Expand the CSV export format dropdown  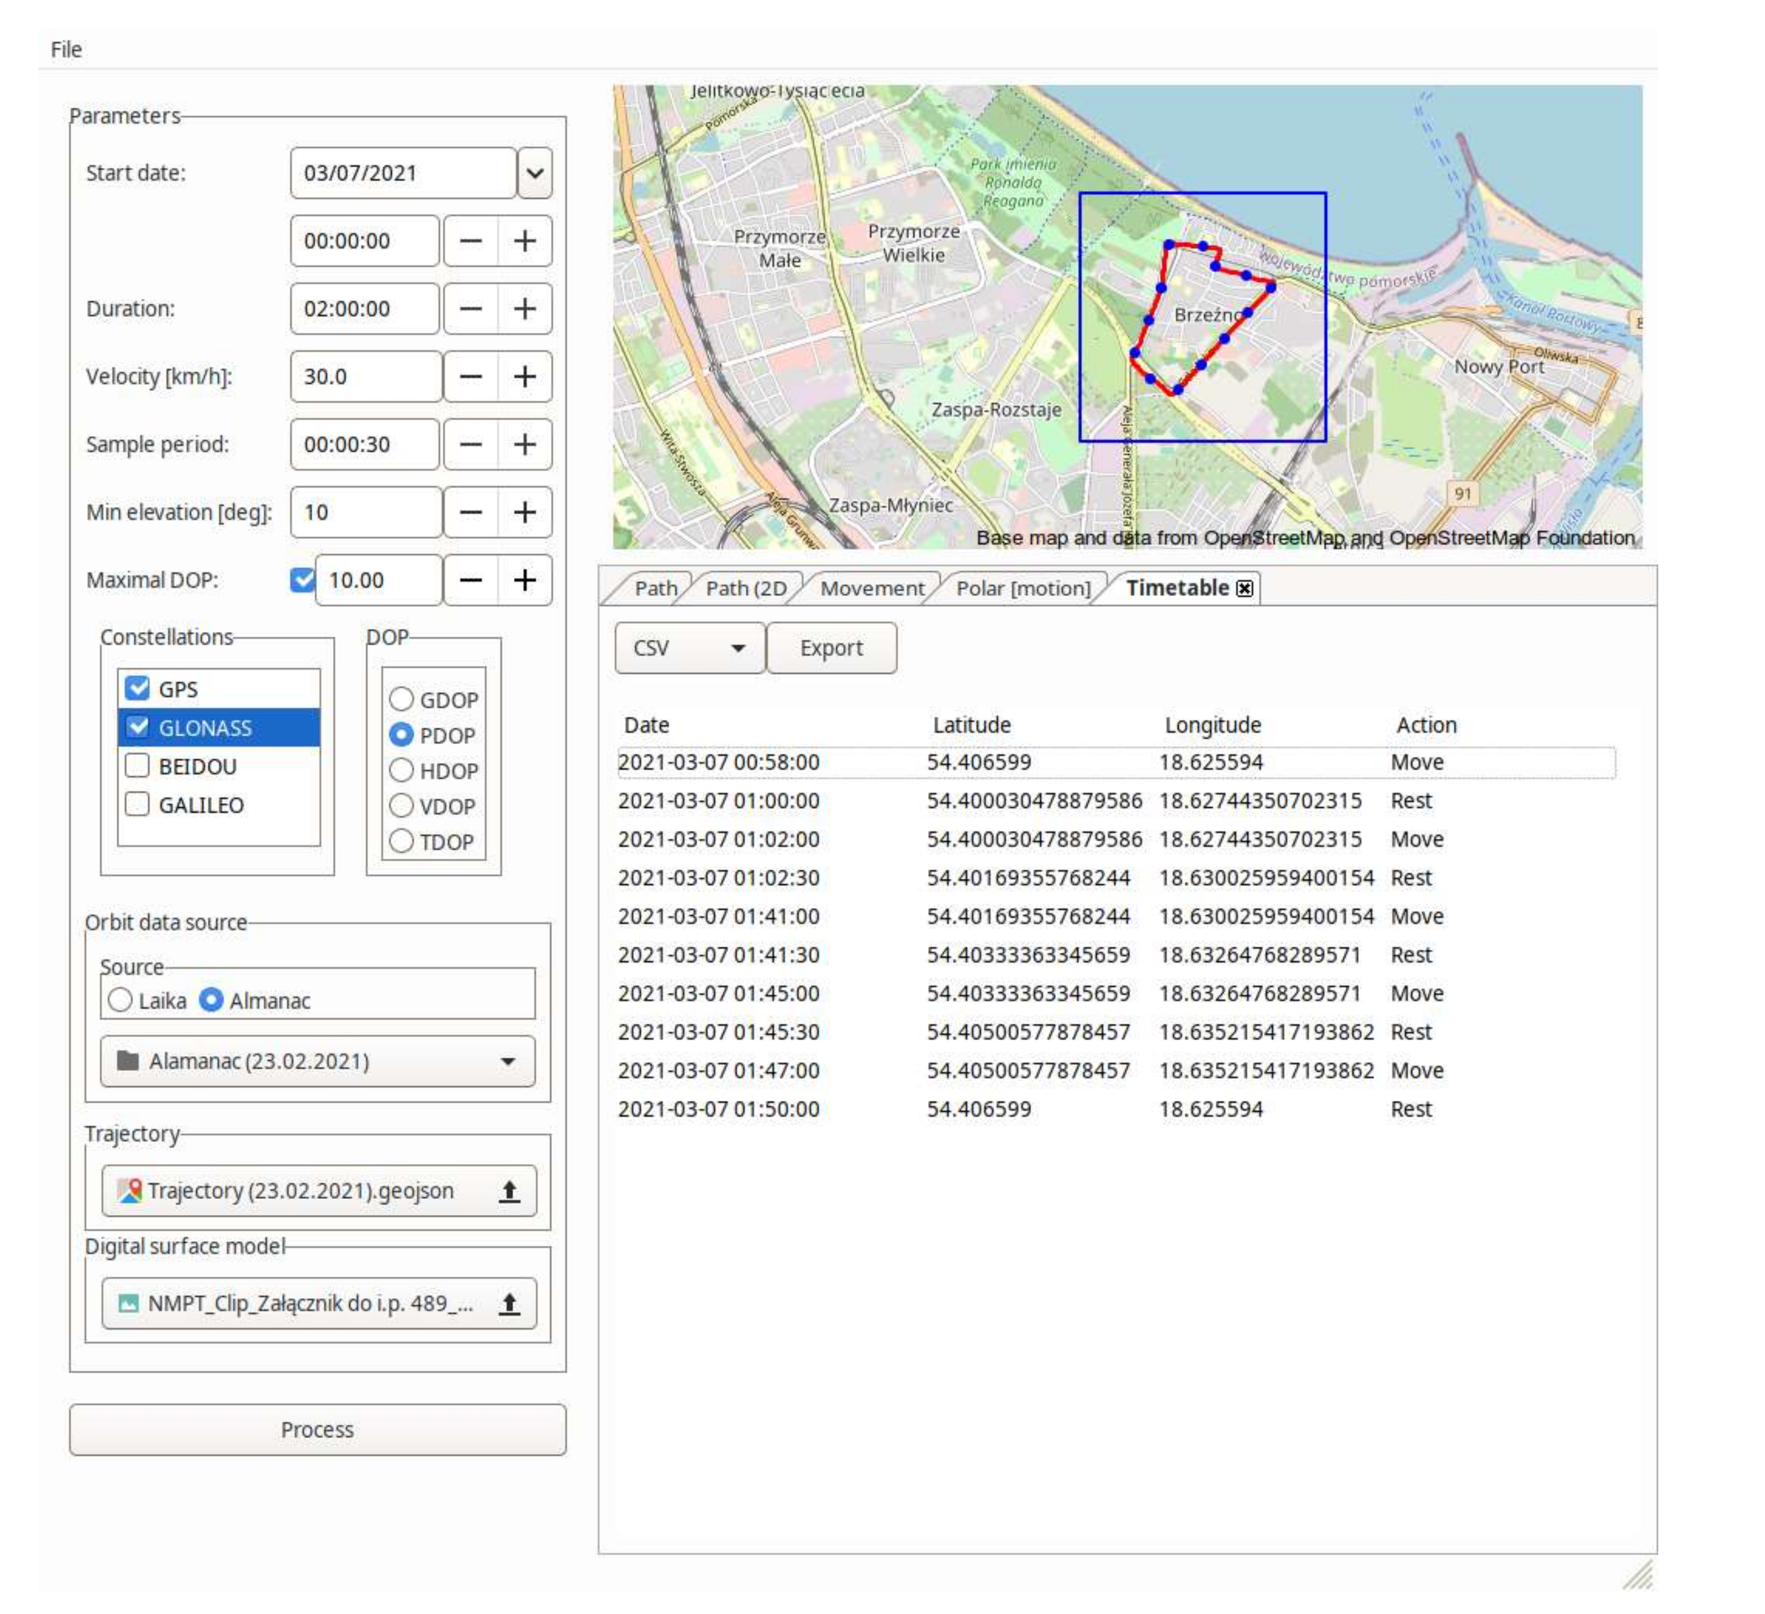coord(689,647)
